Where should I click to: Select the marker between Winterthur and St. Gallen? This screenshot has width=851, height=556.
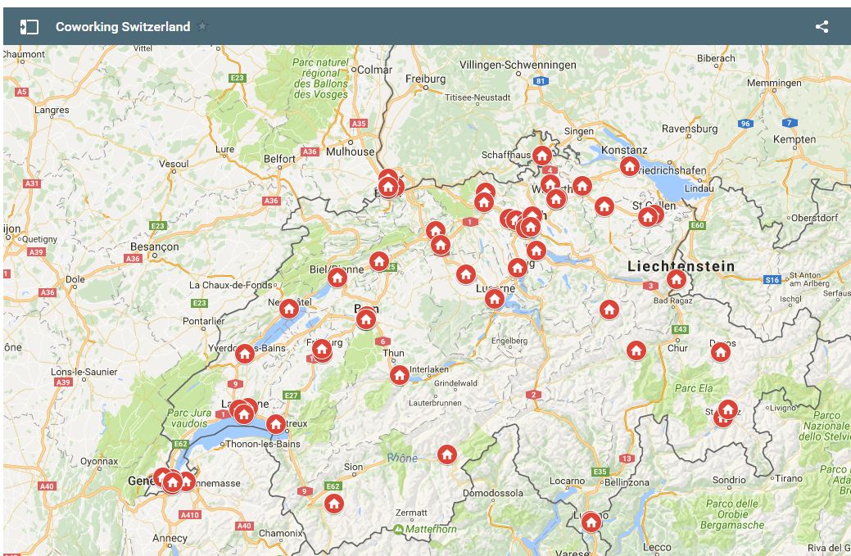604,206
